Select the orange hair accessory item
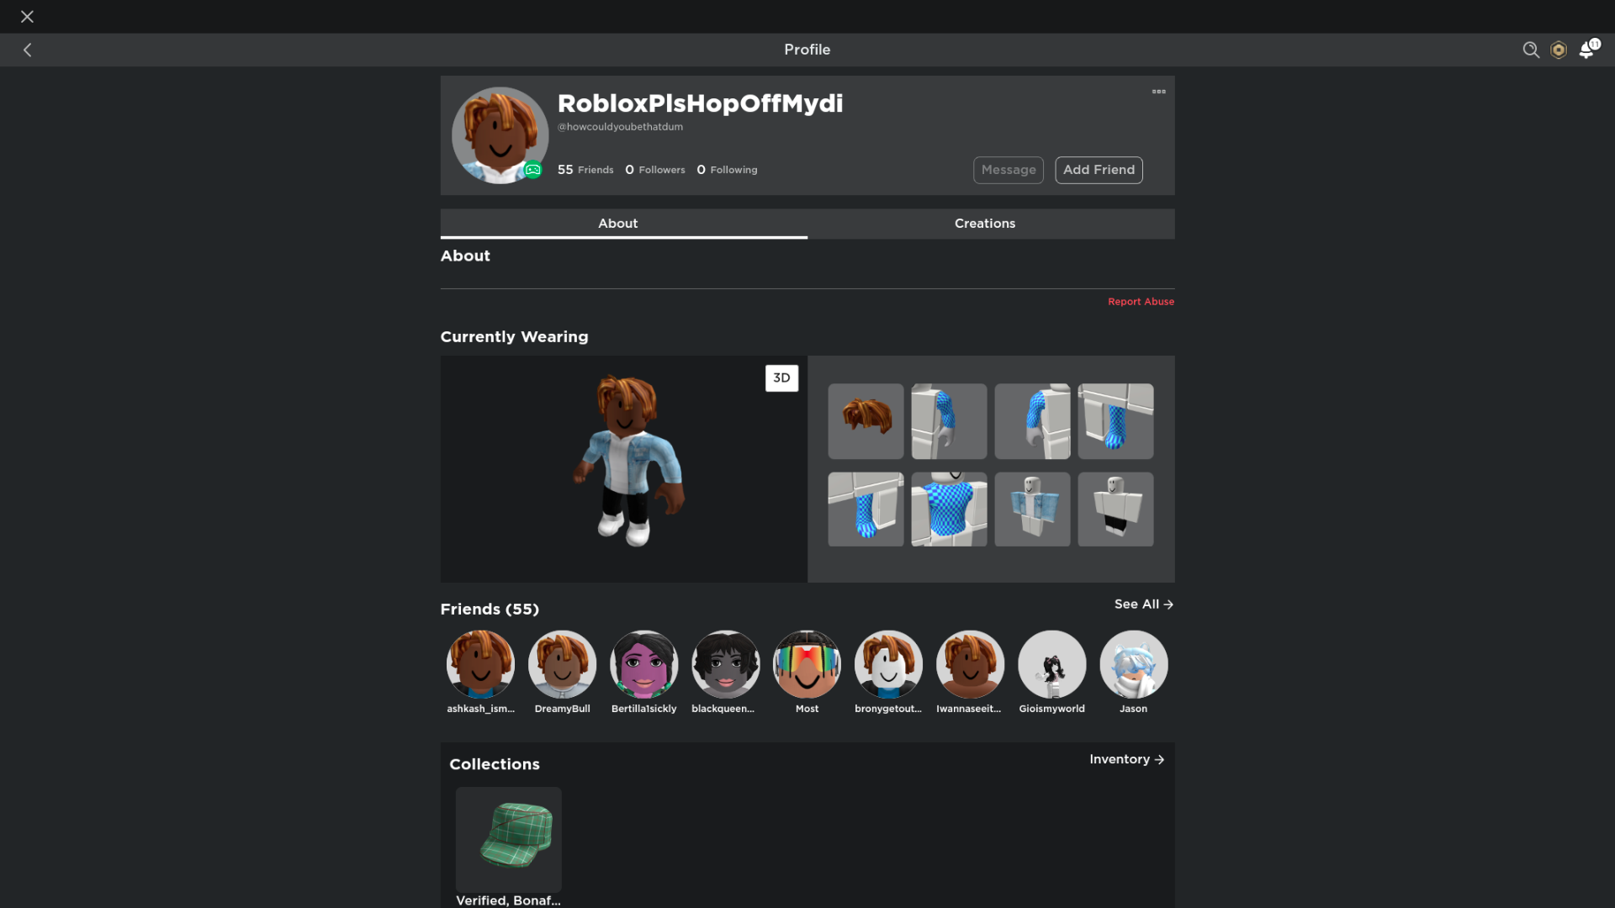 point(866,421)
